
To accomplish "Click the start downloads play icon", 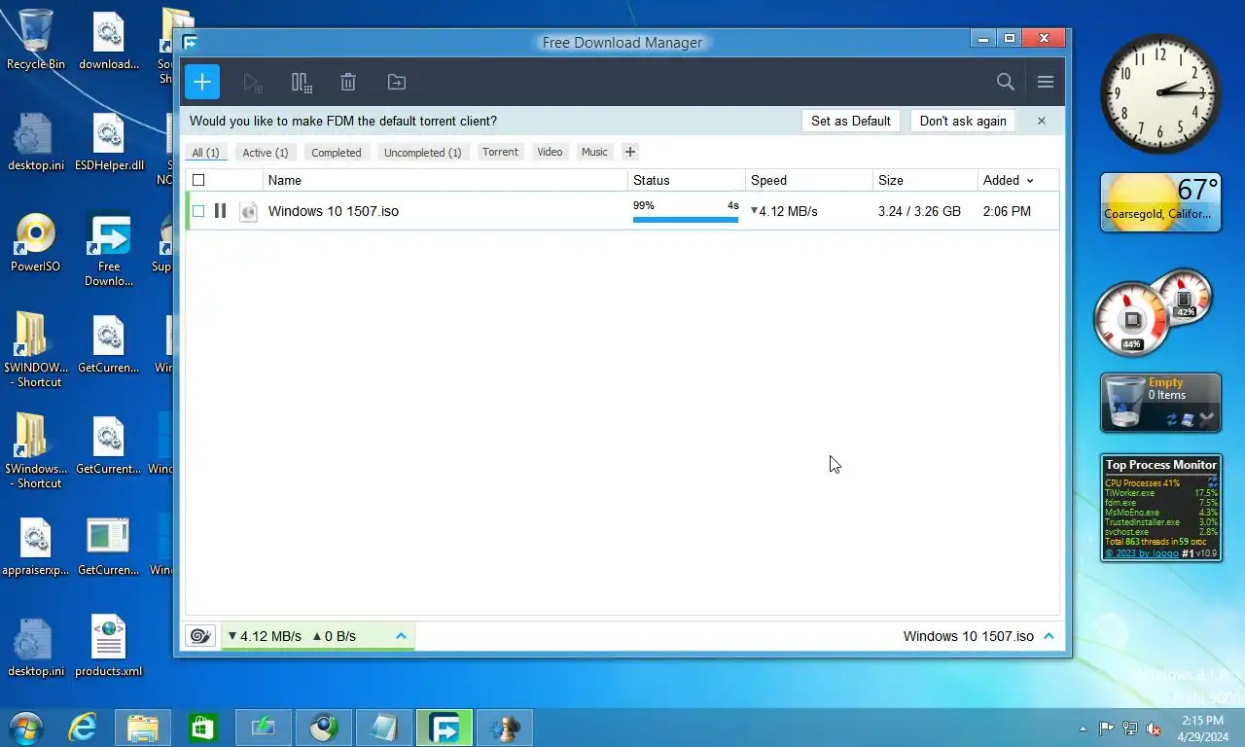I will 253,83.
